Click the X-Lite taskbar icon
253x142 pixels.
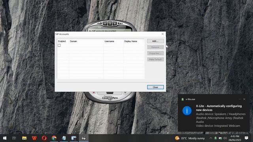pos(83,138)
